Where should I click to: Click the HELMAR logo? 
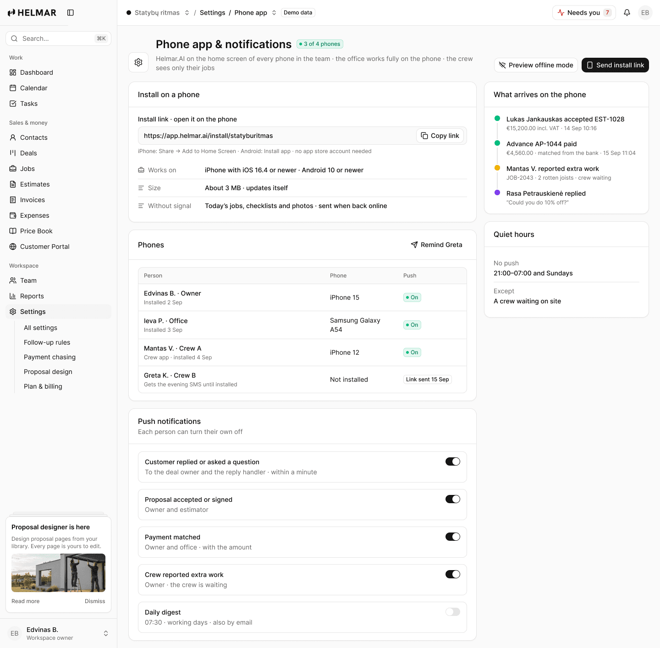[32, 13]
